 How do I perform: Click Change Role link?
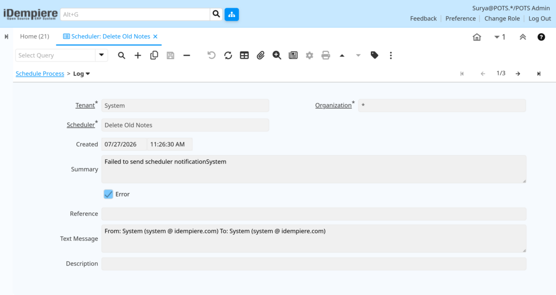pos(502,18)
